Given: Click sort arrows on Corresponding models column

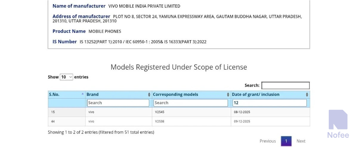Looking at the screenshot, I should [228, 95].
